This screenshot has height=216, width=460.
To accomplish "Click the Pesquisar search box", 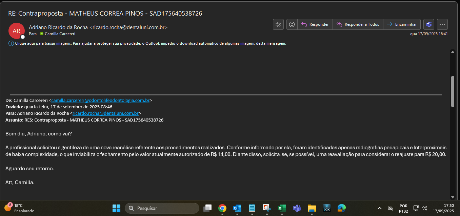I will click(x=162, y=208).
